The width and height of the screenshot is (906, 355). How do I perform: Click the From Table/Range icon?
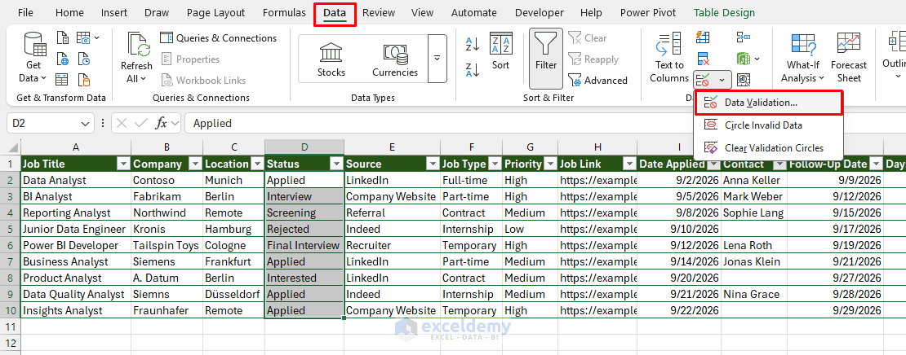[x=62, y=79]
